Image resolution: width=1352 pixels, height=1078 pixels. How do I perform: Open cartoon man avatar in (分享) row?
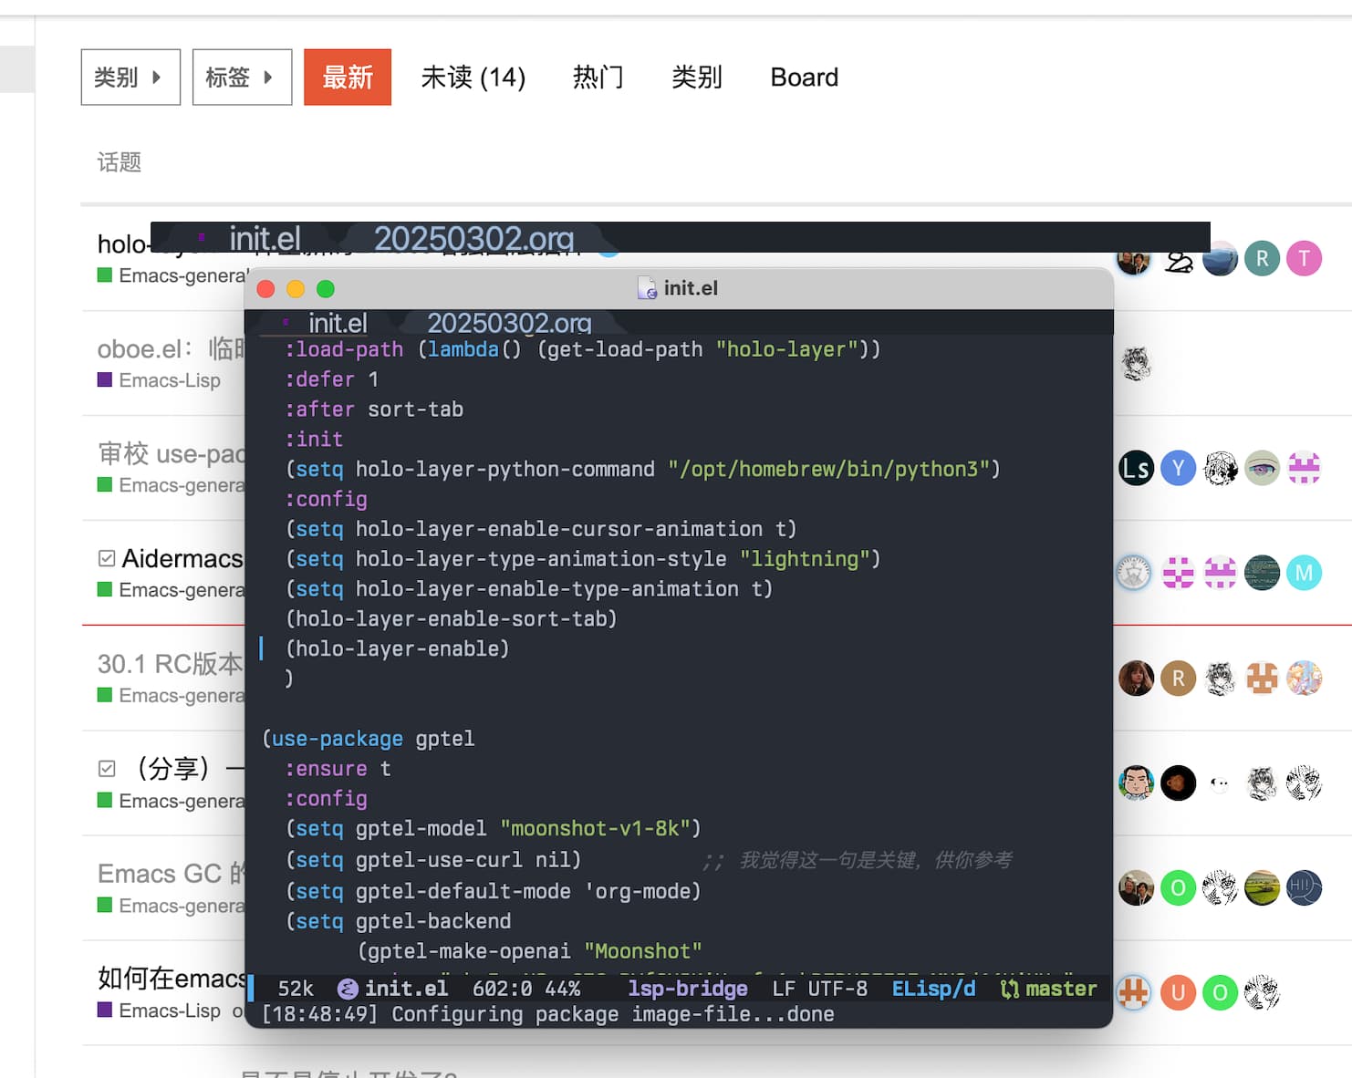(1137, 783)
